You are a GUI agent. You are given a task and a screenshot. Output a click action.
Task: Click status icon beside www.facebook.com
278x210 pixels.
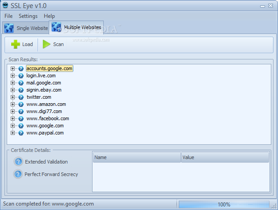21,118
